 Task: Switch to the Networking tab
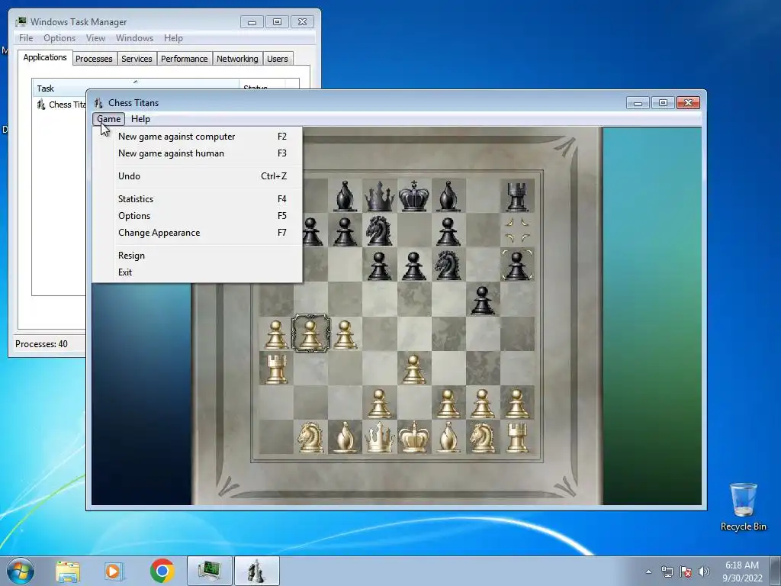coord(237,59)
